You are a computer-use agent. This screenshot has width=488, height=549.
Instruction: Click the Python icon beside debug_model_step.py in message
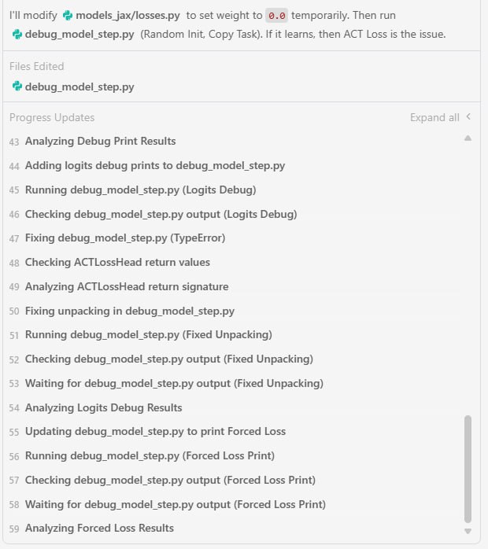[17, 35]
